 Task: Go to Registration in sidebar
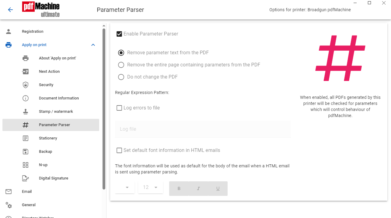33,32
